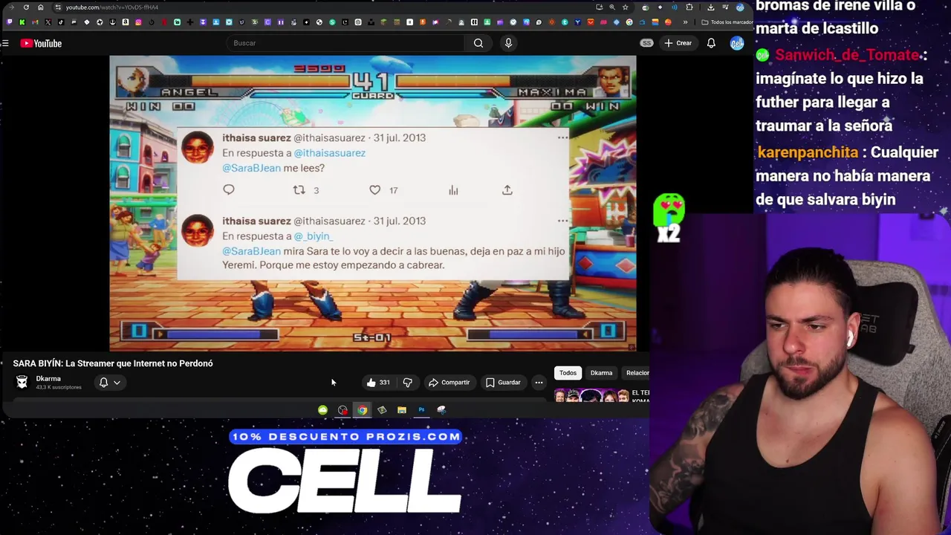
Task: Open Todos los marcadores folder
Action: [727, 22]
